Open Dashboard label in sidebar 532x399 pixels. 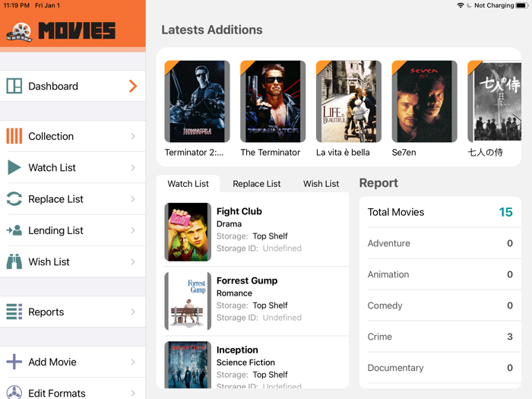tap(53, 86)
